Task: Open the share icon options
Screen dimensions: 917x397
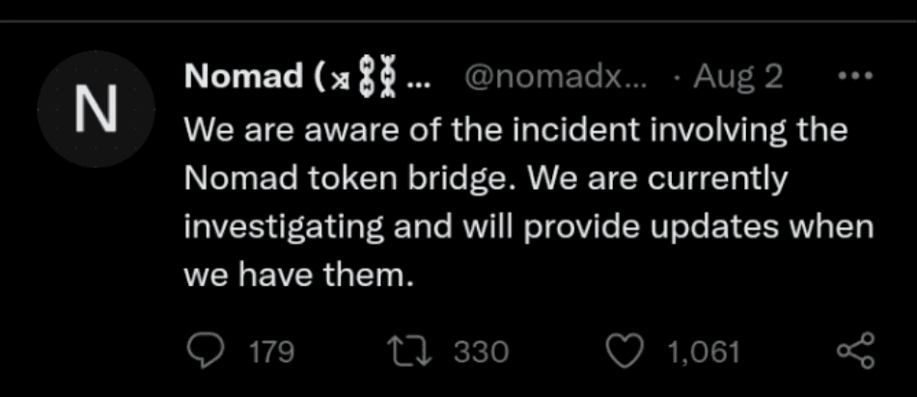Action: point(856,351)
